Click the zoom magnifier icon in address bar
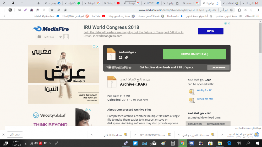Image resolution: width=262 pixels, height=147 pixels. pos(58,10)
